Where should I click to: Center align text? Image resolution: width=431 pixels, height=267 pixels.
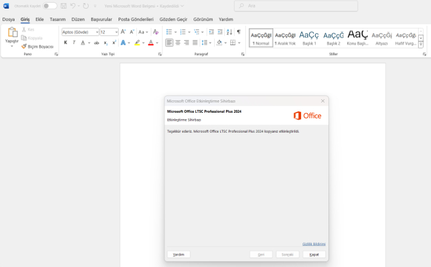(x=178, y=43)
